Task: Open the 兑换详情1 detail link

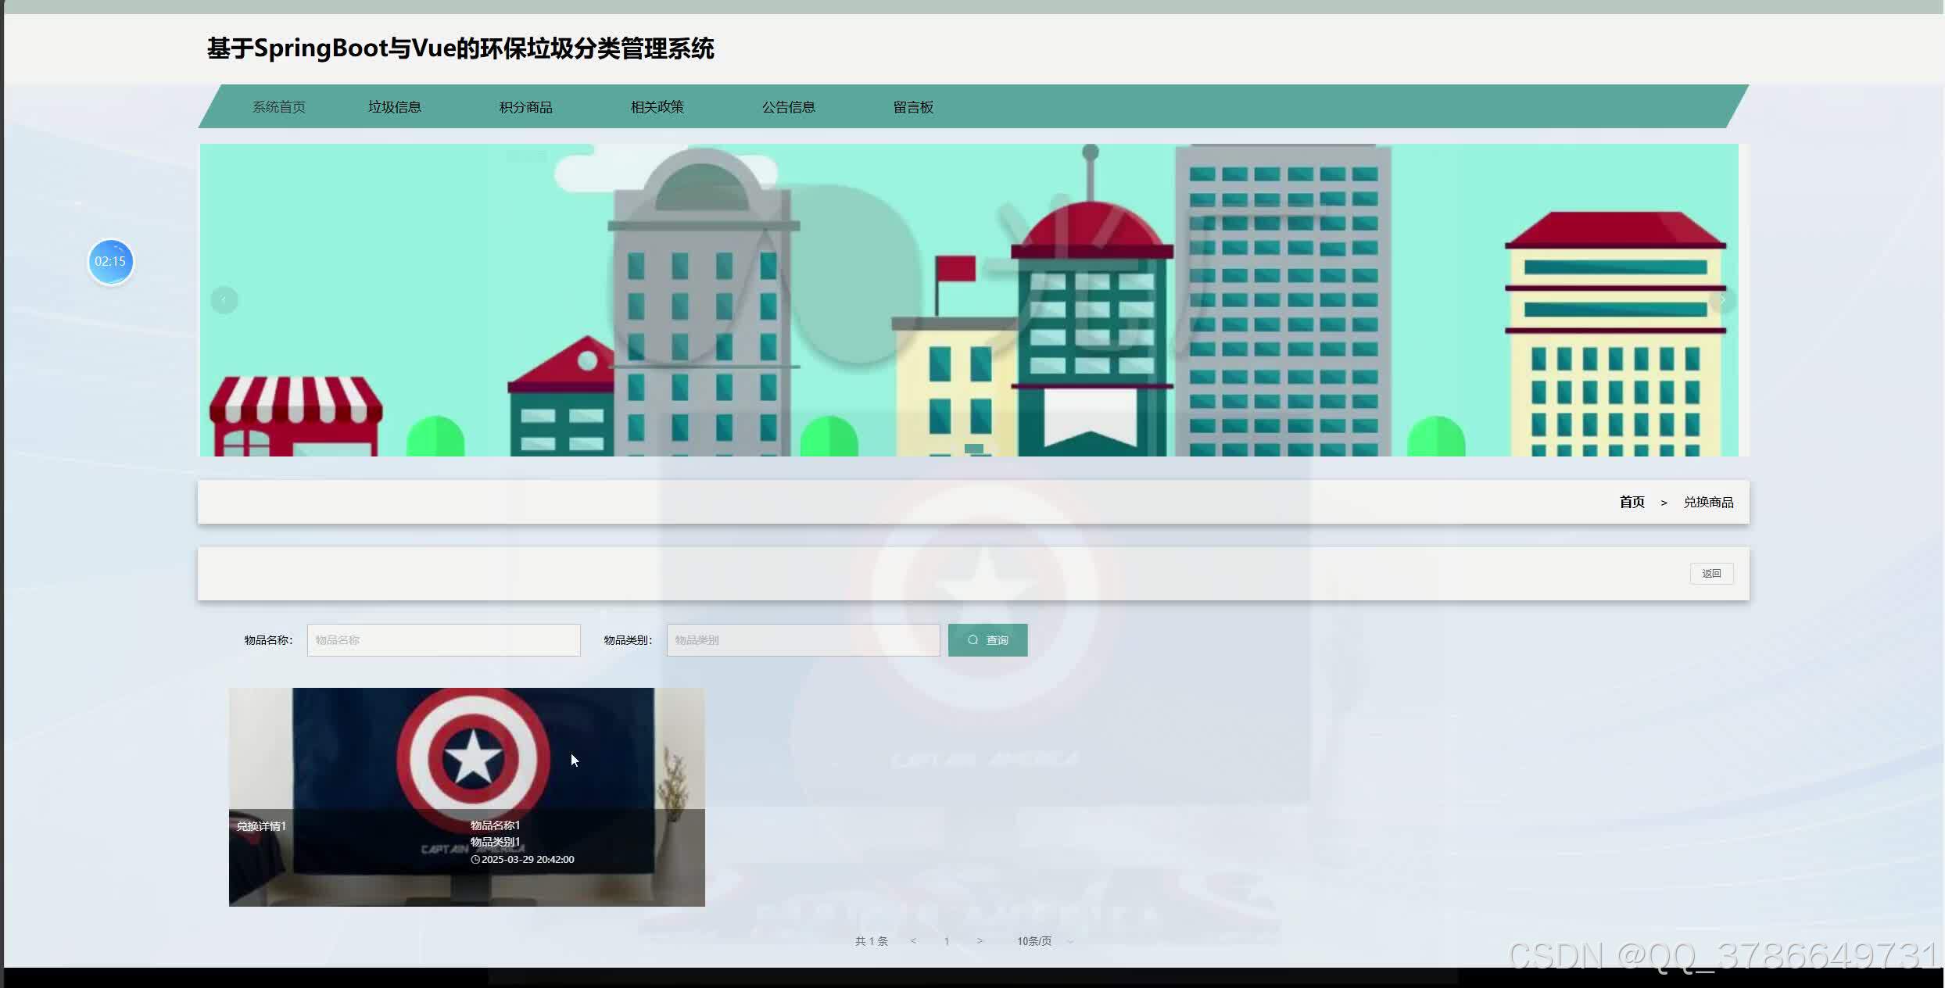Action: tap(261, 825)
